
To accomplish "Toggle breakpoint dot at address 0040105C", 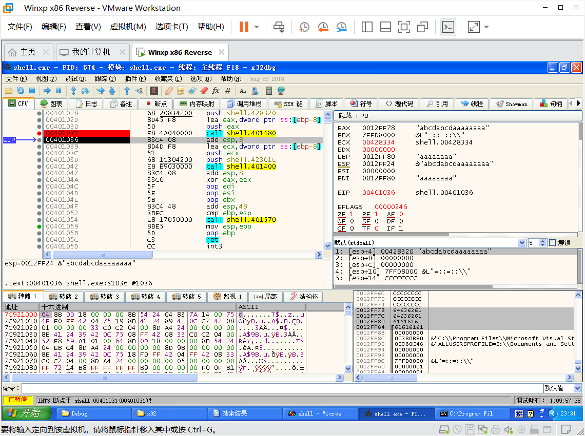I will coord(39,240).
